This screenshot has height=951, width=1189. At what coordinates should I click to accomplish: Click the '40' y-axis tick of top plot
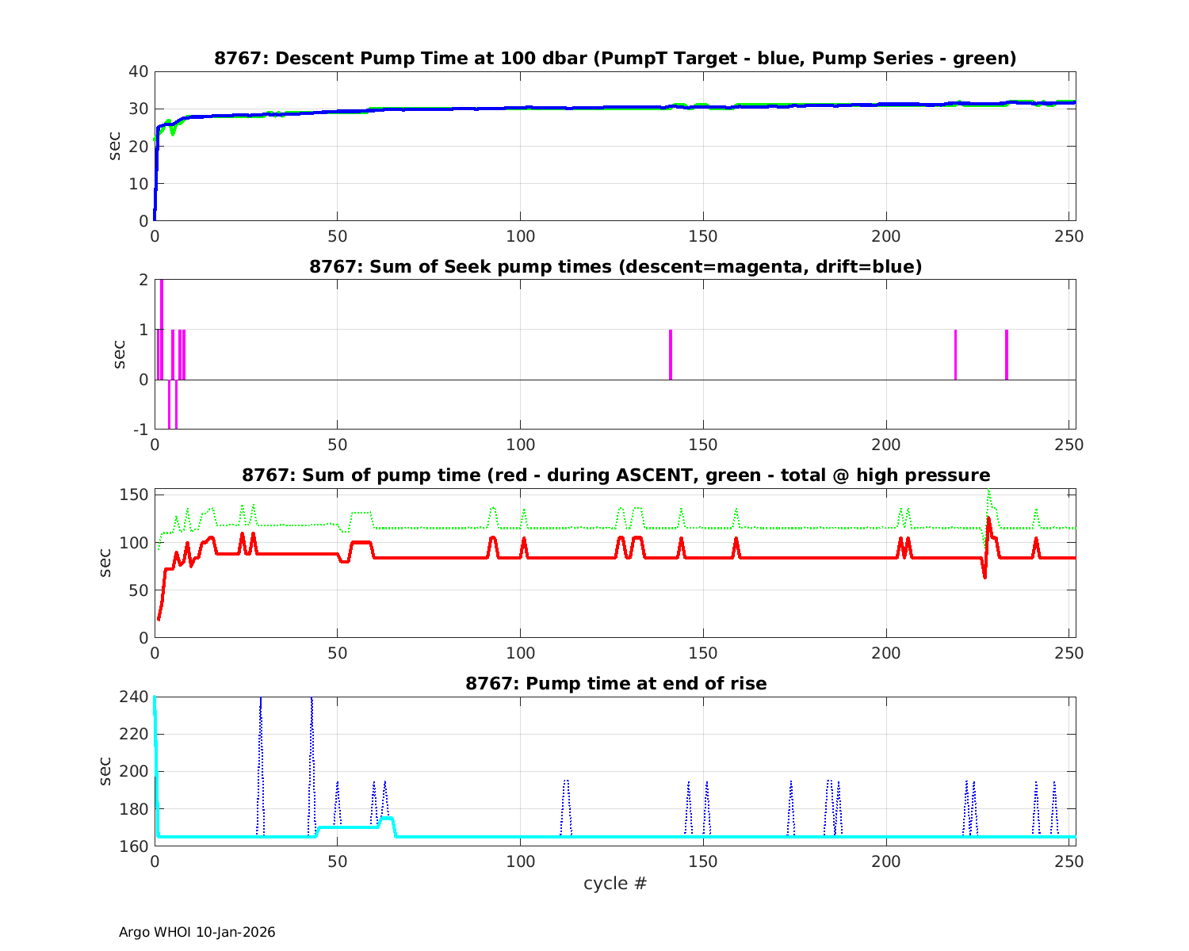click(139, 71)
